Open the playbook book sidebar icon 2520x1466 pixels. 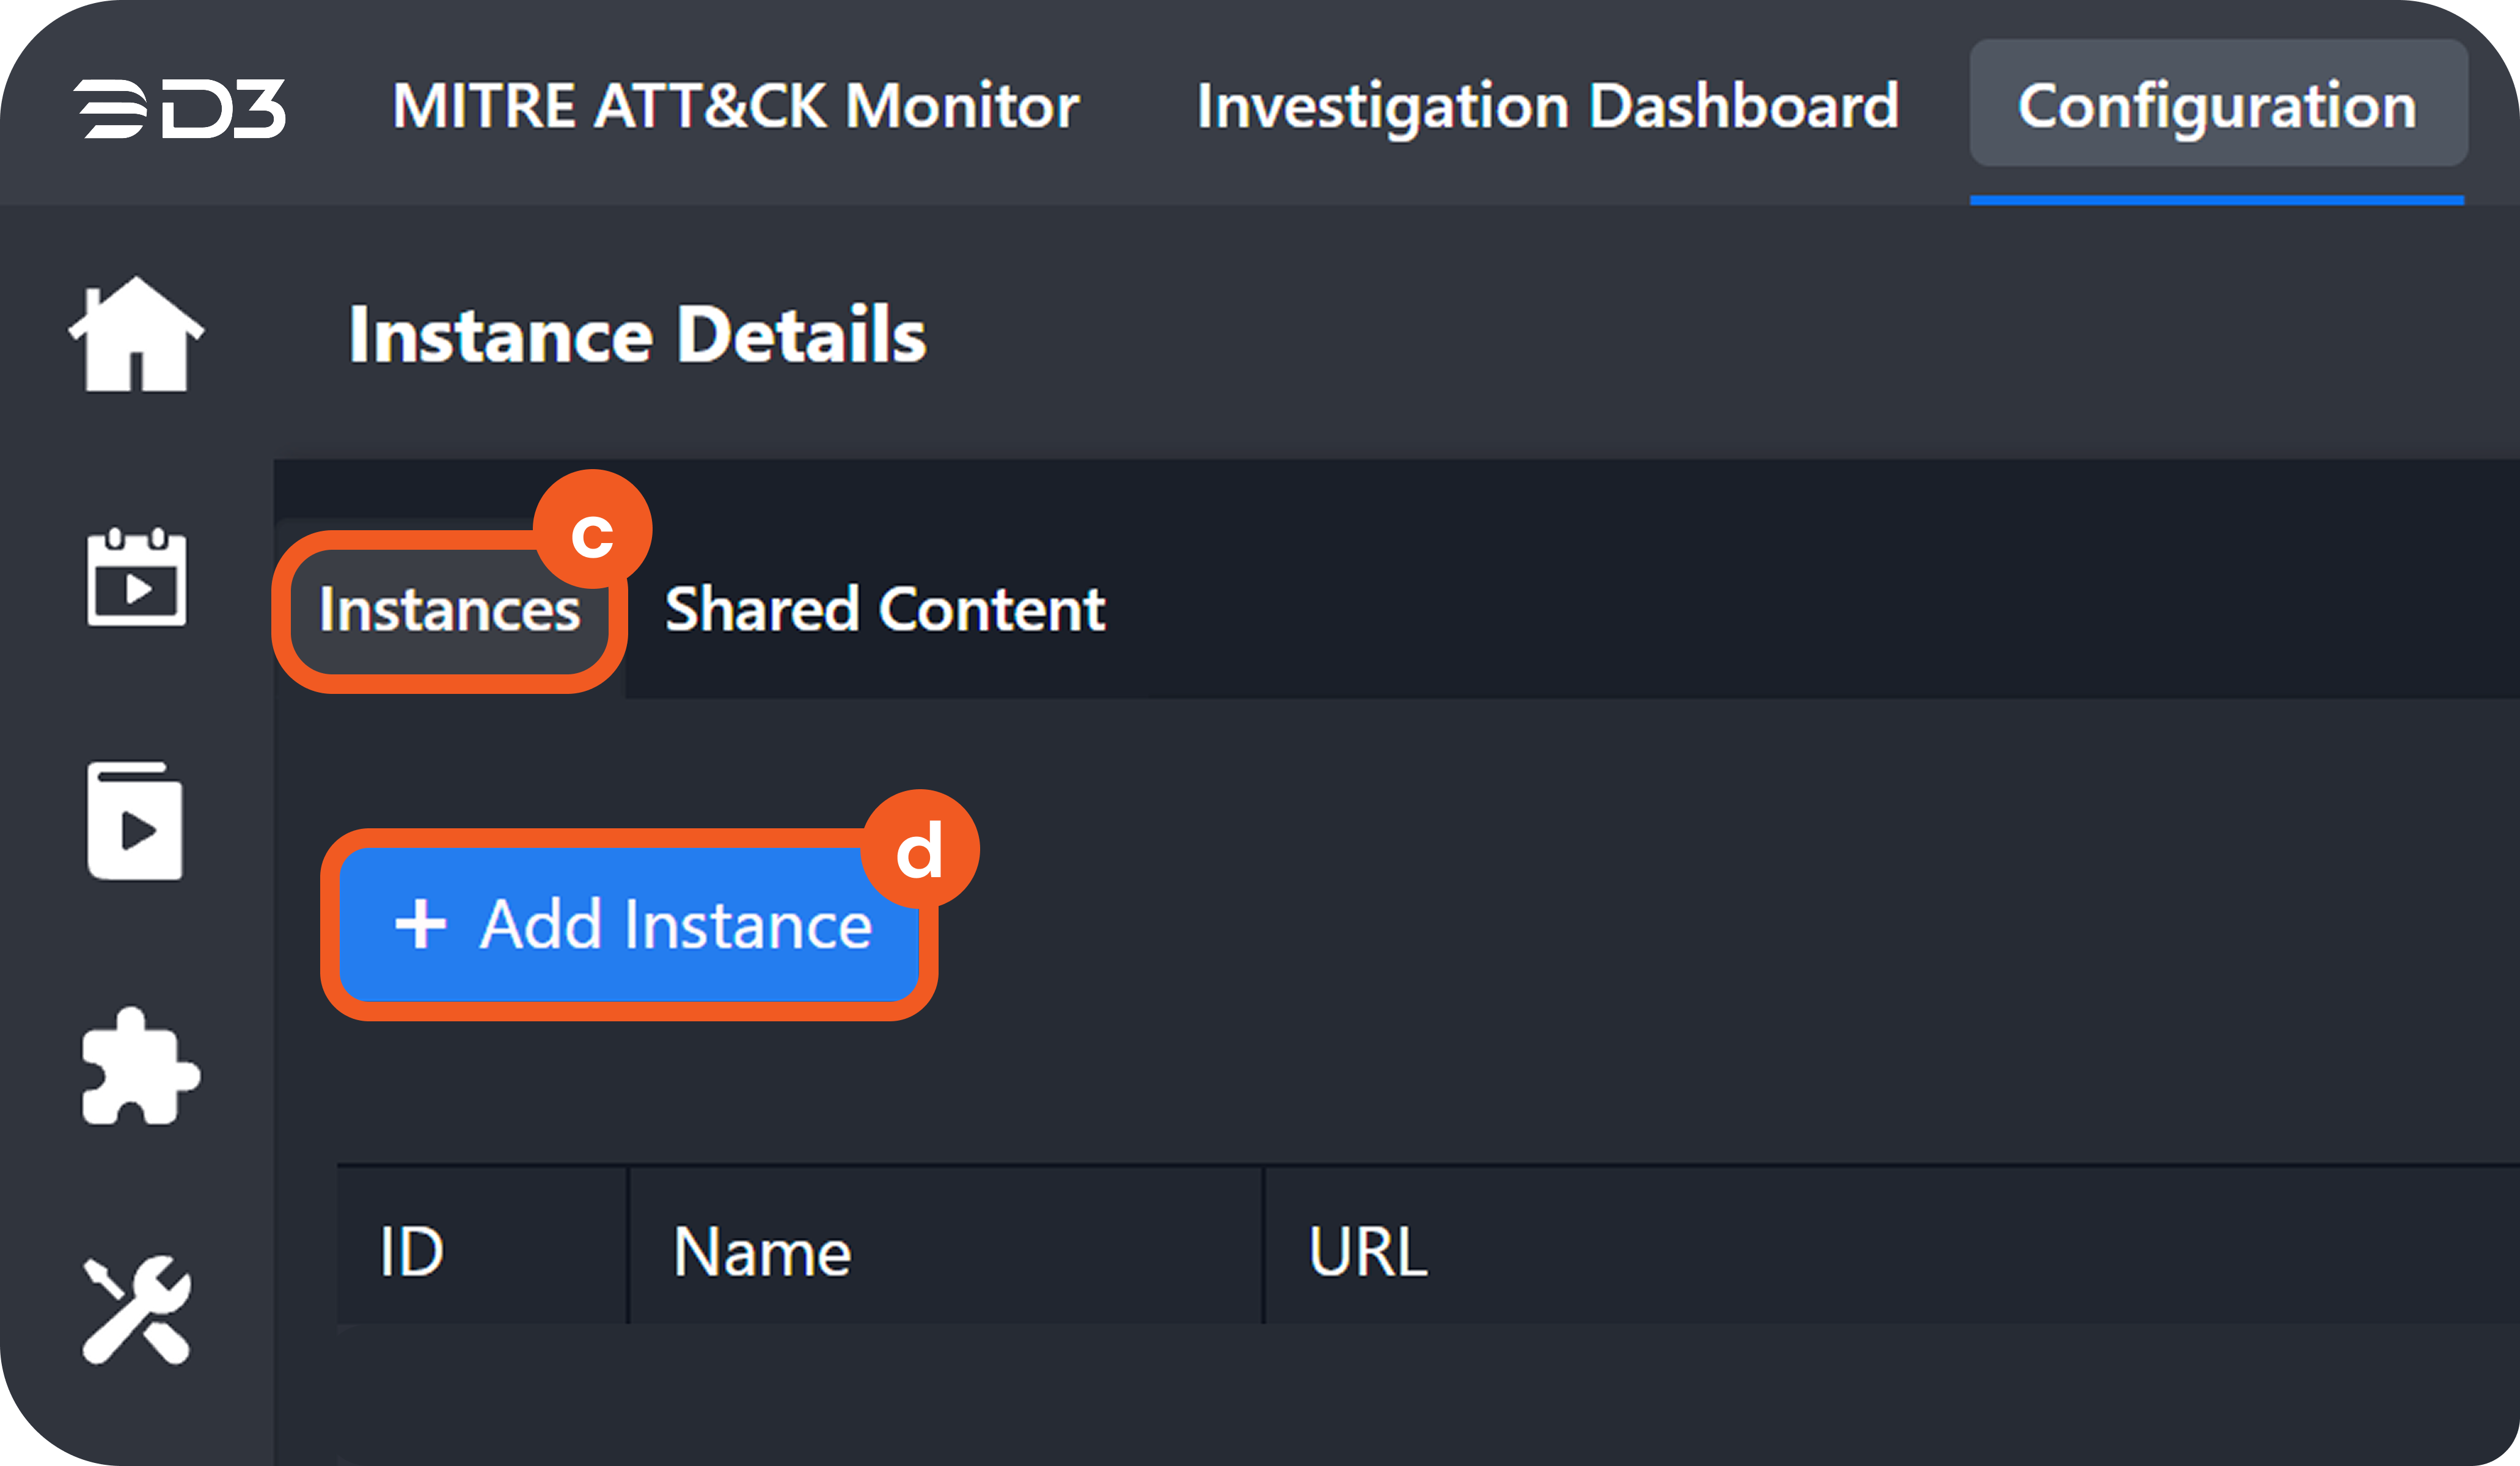136,822
